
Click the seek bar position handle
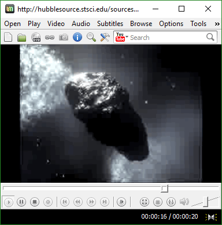tap(164, 189)
